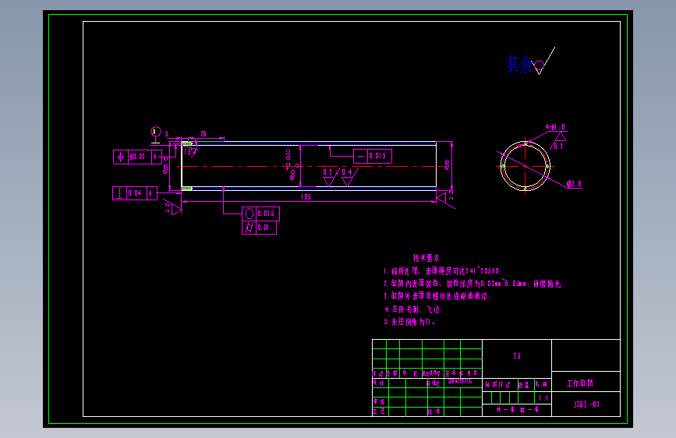The image size is (676, 438).
Task: Click the 4-Ø1.6 hole callout text
Action: coord(555,127)
